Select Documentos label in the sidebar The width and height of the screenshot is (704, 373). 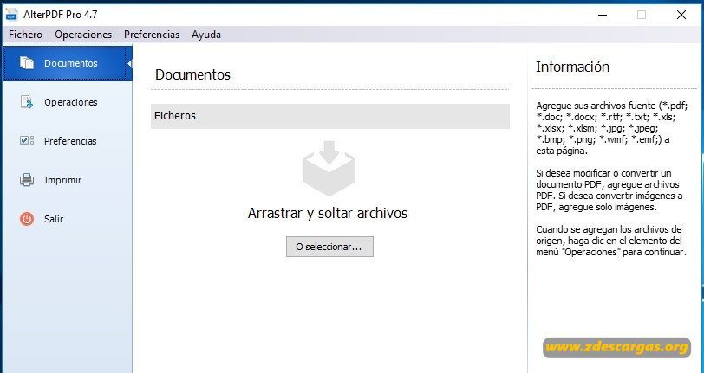point(71,63)
